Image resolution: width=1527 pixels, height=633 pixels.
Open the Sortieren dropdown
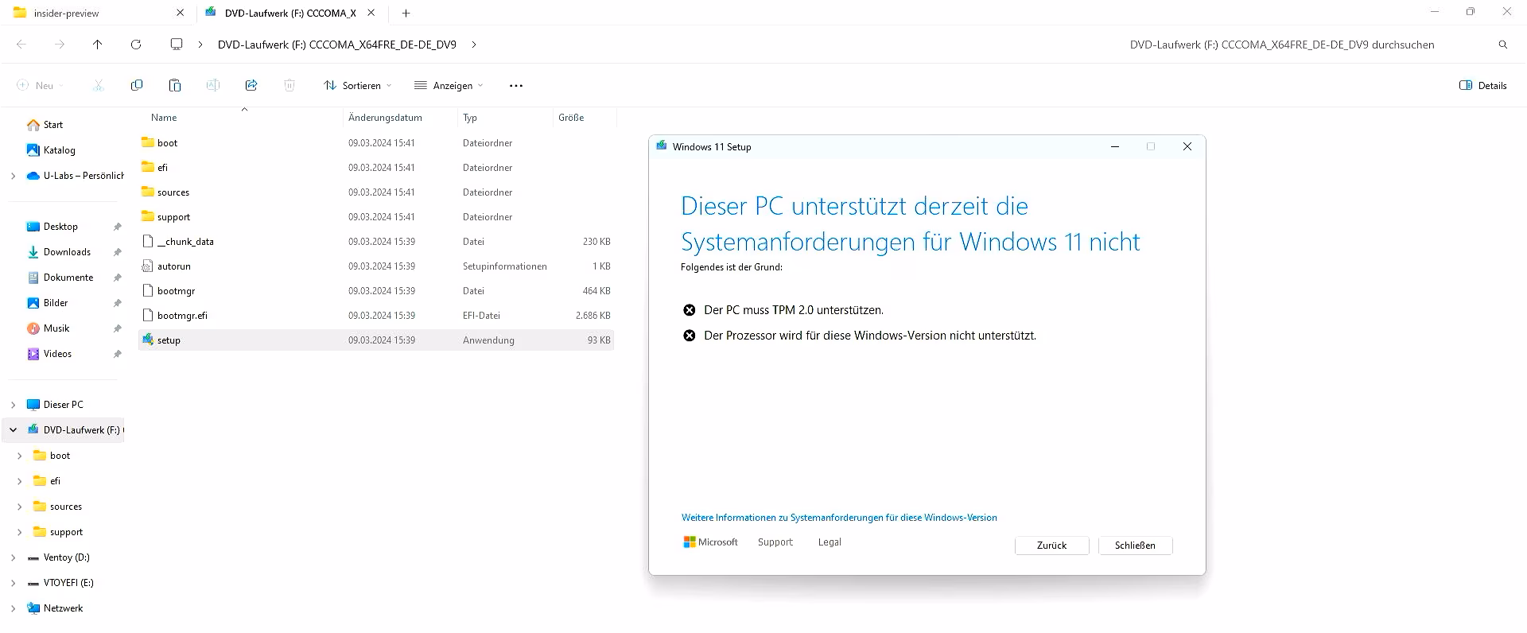point(357,85)
